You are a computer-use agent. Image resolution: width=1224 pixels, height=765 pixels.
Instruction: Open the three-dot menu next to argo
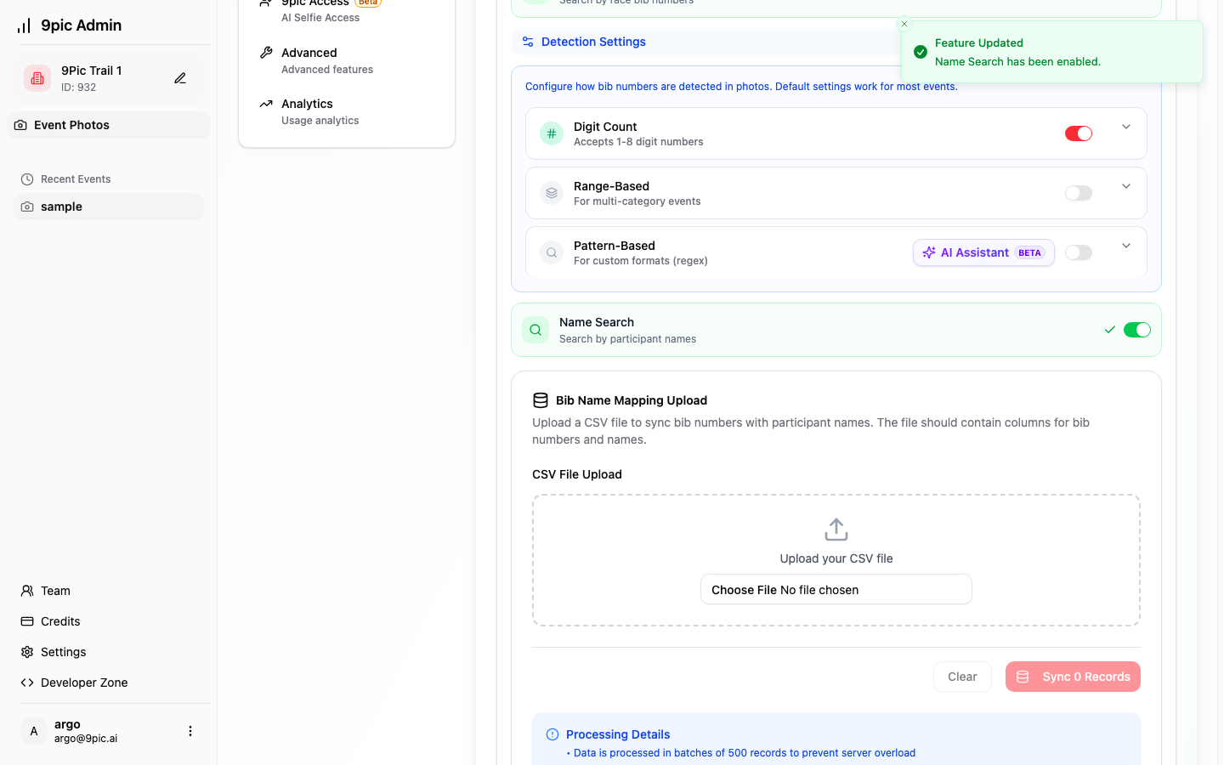(x=190, y=731)
